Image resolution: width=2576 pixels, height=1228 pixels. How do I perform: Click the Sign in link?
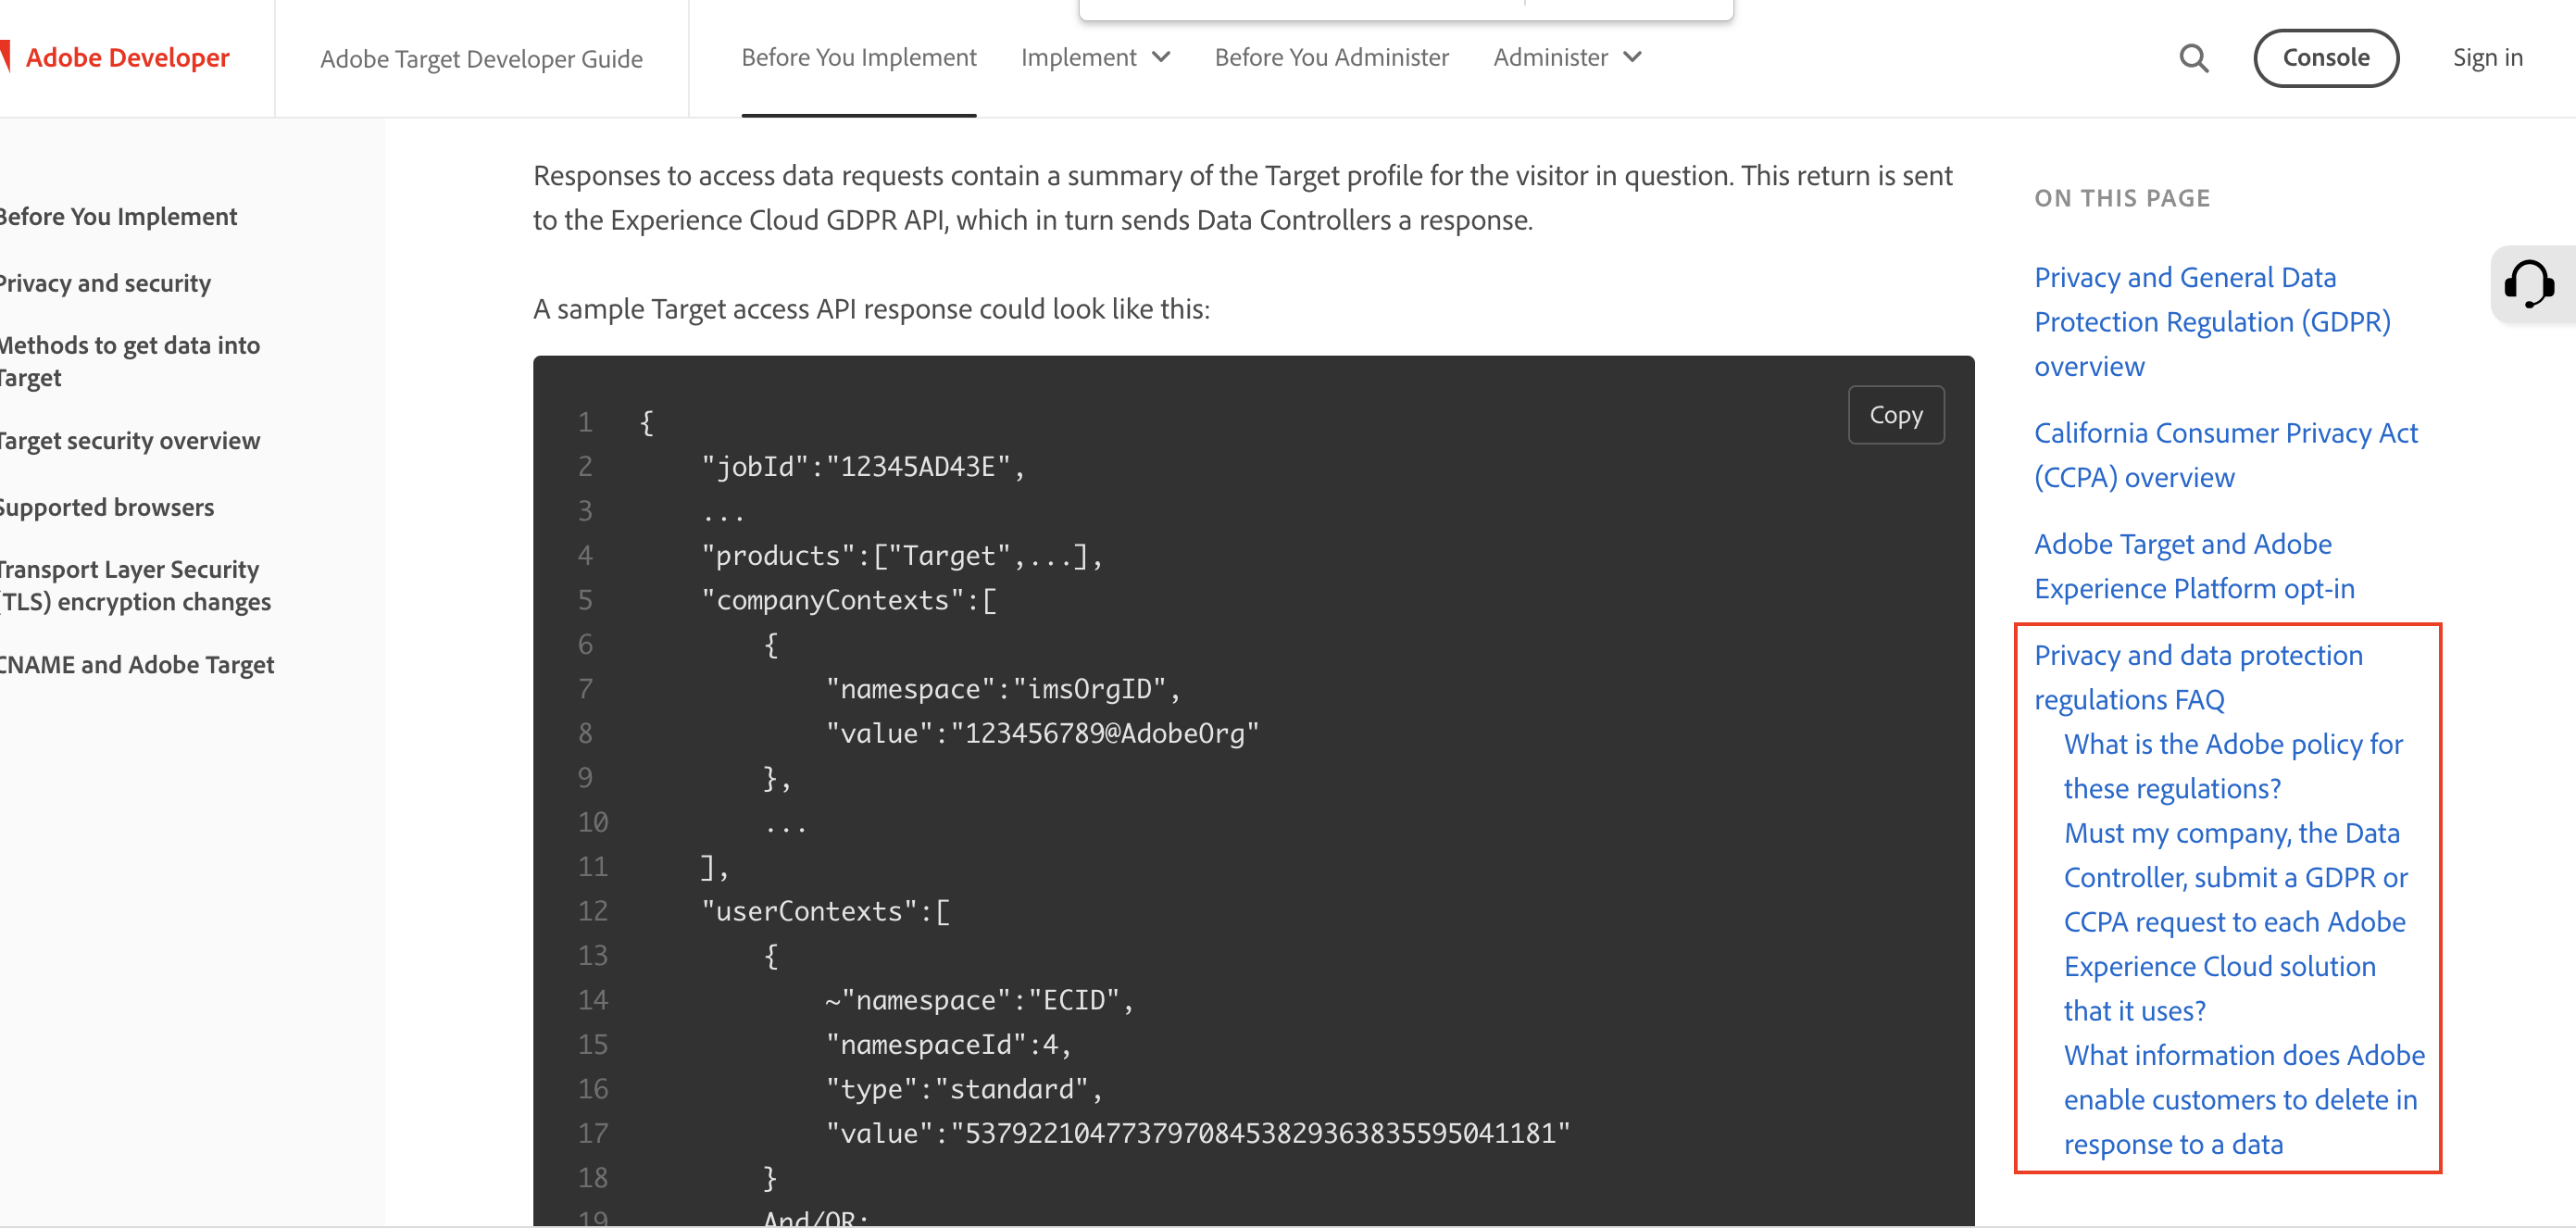pyautogui.click(x=2487, y=58)
